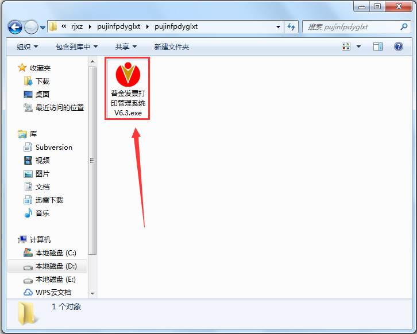Click the change view icon
The height and width of the screenshot is (334, 417).
pos(346,46)
